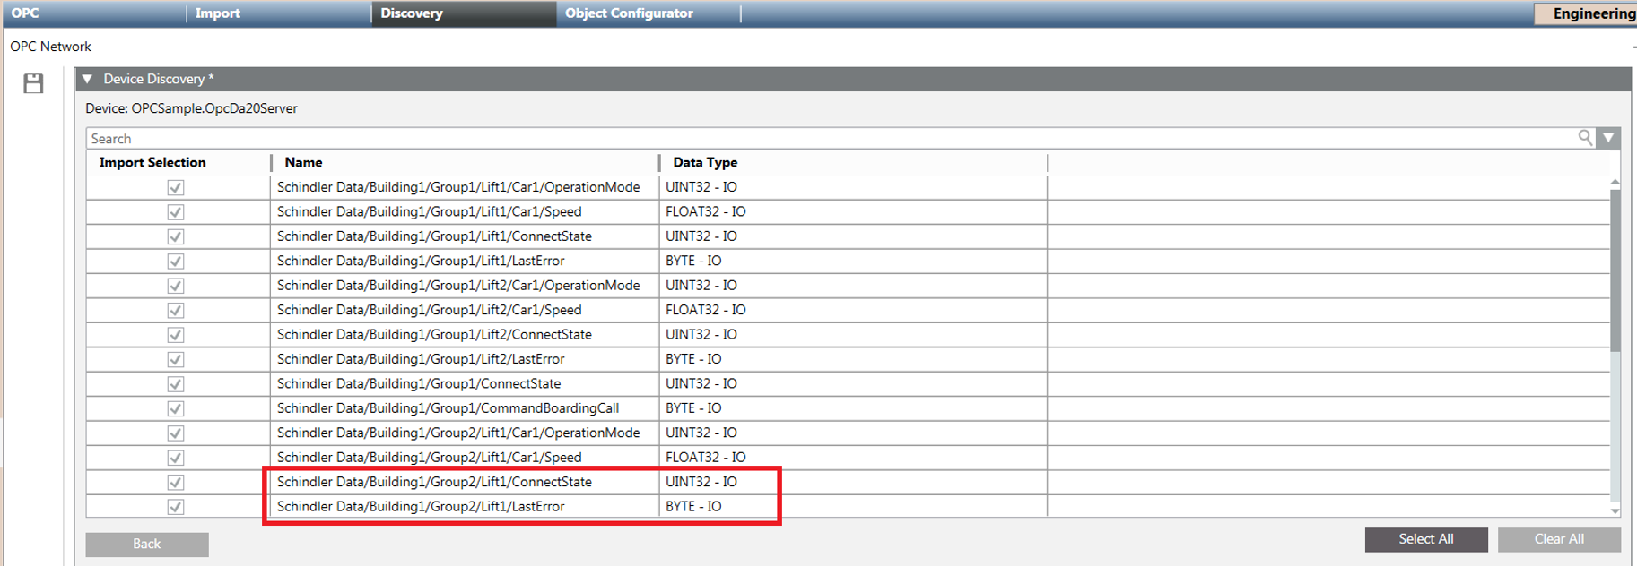Select the Group2/Lift1/LastError row name
This screenshot has width=1637, height=566.
click(421, 507)
